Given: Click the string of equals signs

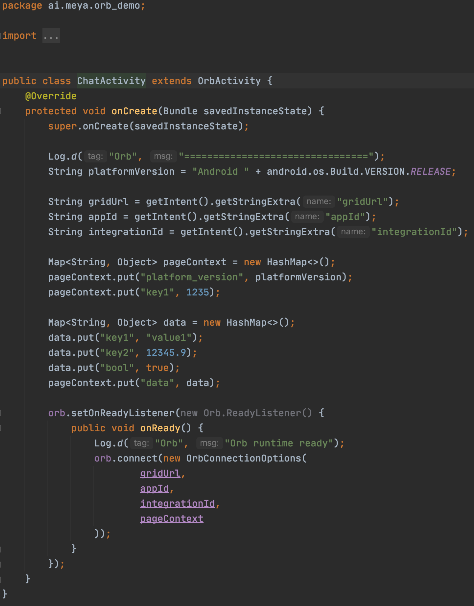Looking at the screenshot, I should click(x=276, y=156).
